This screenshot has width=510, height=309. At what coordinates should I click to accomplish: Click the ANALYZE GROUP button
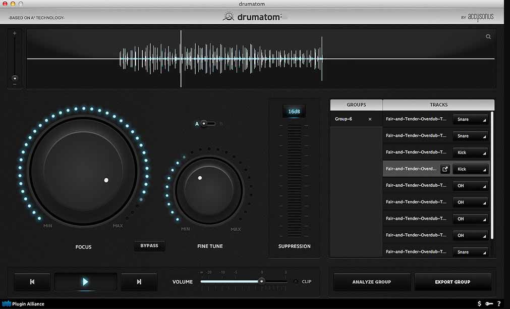click(x=372, y=282)
